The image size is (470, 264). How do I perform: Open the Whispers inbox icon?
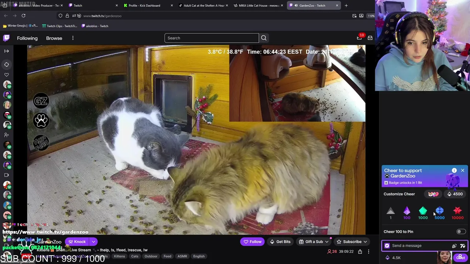coord(370,38)
